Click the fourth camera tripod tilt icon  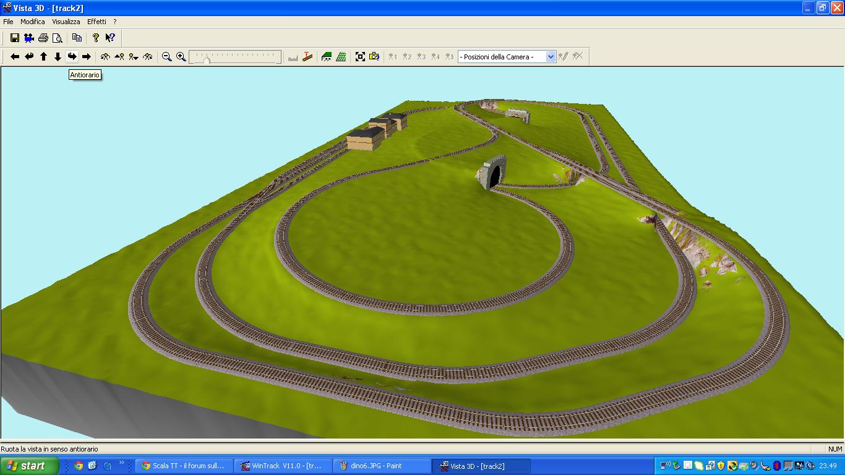point(148,57)
